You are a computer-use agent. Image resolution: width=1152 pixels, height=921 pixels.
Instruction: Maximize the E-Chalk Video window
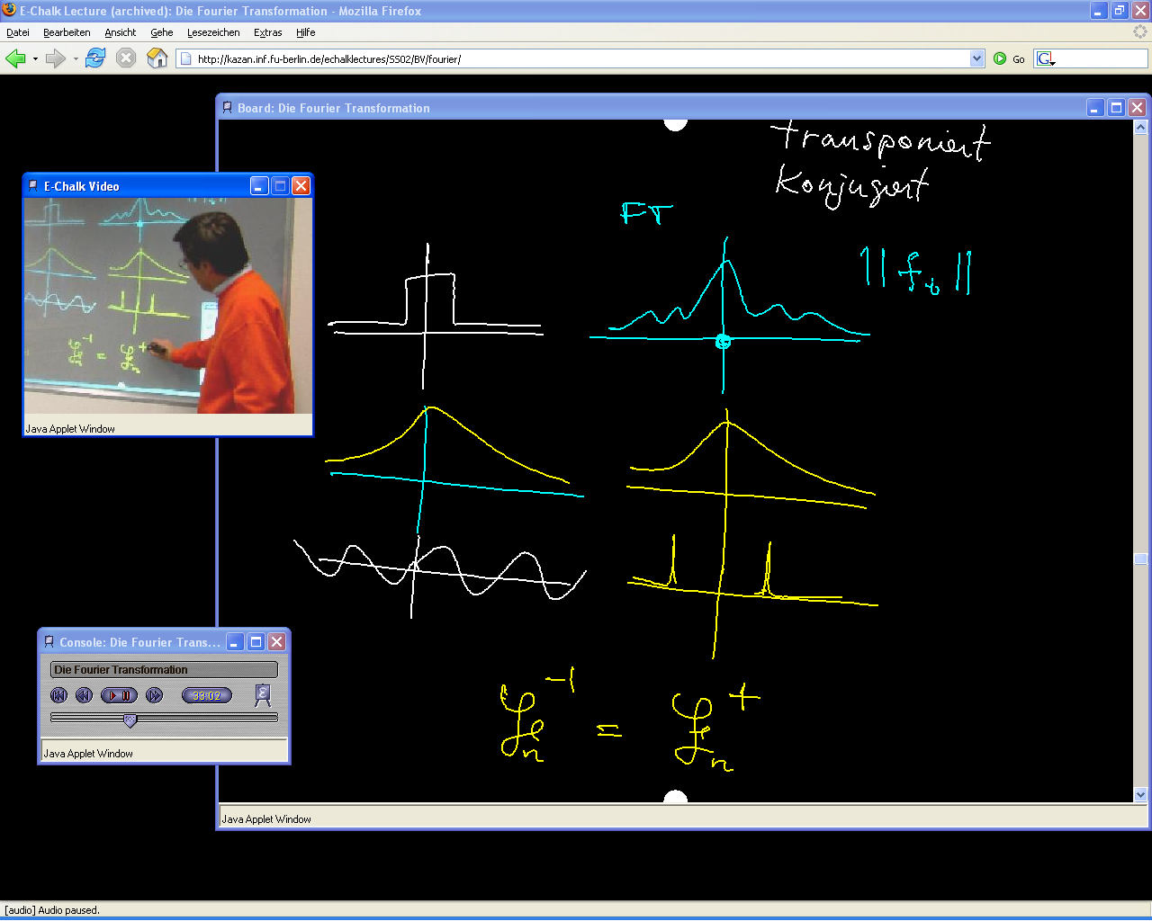pyautogui.click(x=280, y=186)
